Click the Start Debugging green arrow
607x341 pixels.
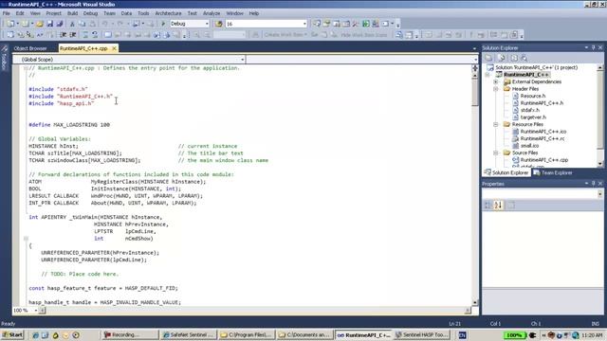pyautogui.click(x=163, y=24)
